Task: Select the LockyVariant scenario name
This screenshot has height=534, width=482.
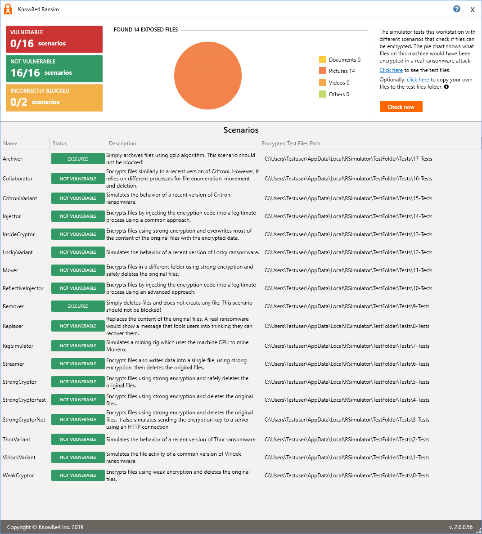Action: click(18, 252)
